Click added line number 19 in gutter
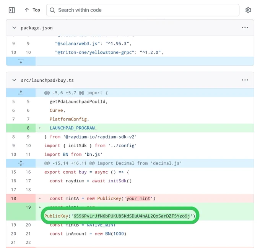Screen dimensions: 260x248 [28, 207]
